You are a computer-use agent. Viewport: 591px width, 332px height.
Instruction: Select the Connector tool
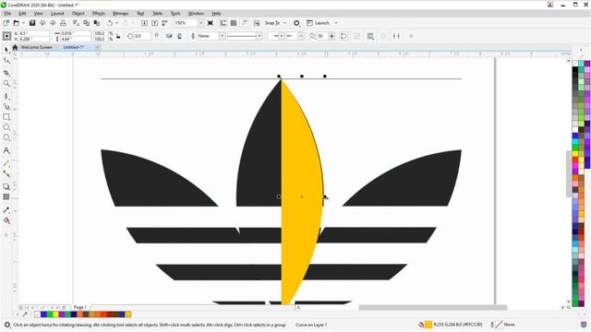(x=6, y=173)
